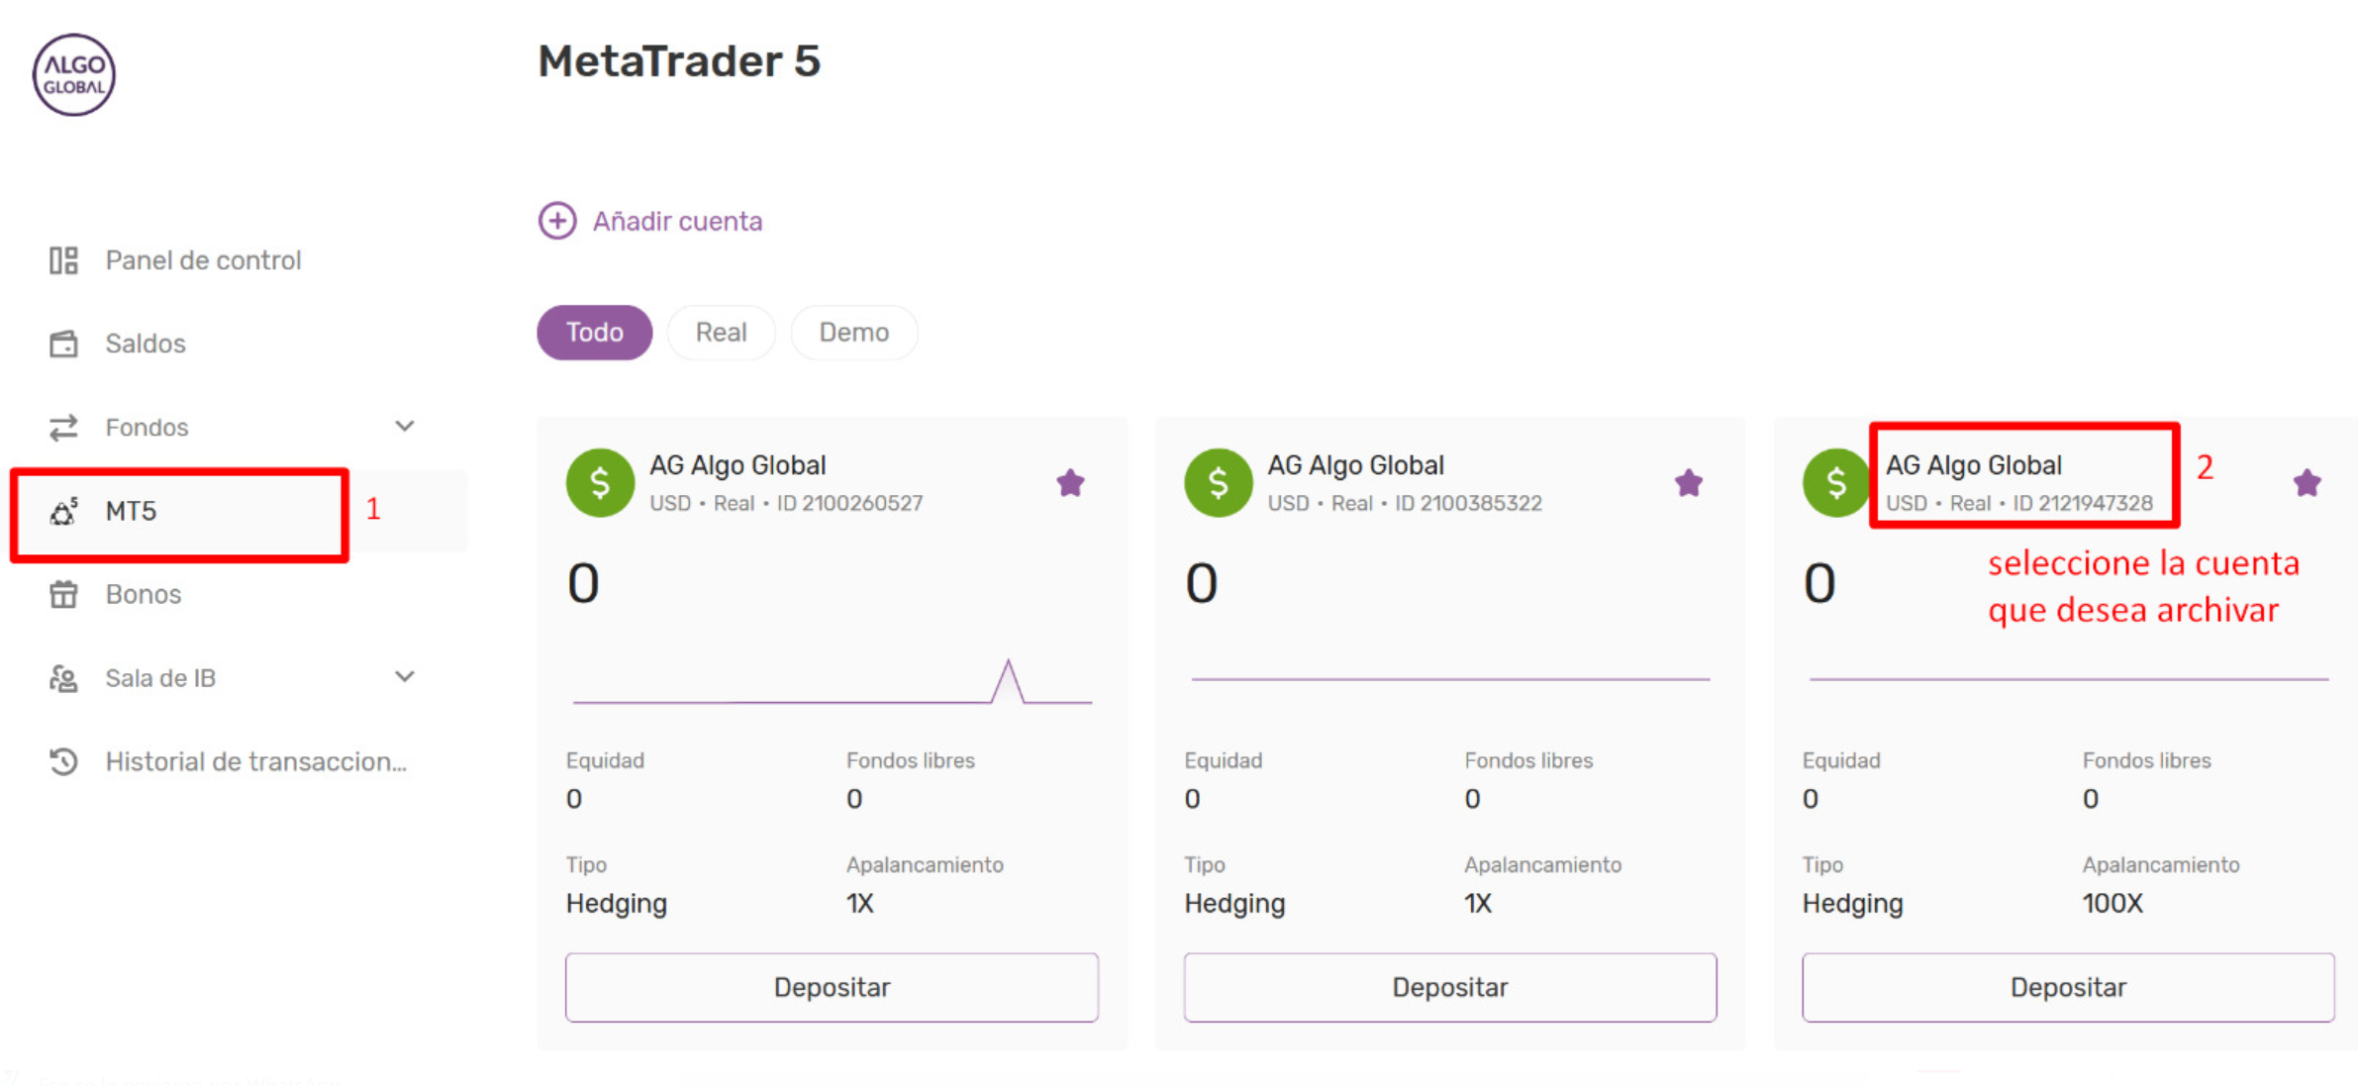The height and width of the screenshot is (1086, 2358).
Task: Open Panel de control menu item
Action: (x=203, y=260)
